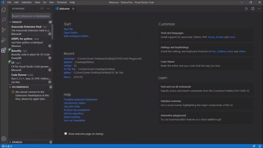The height and width of the screenshot is (148, 263).
Task: Open the View menu
Action: pos(37,2)
